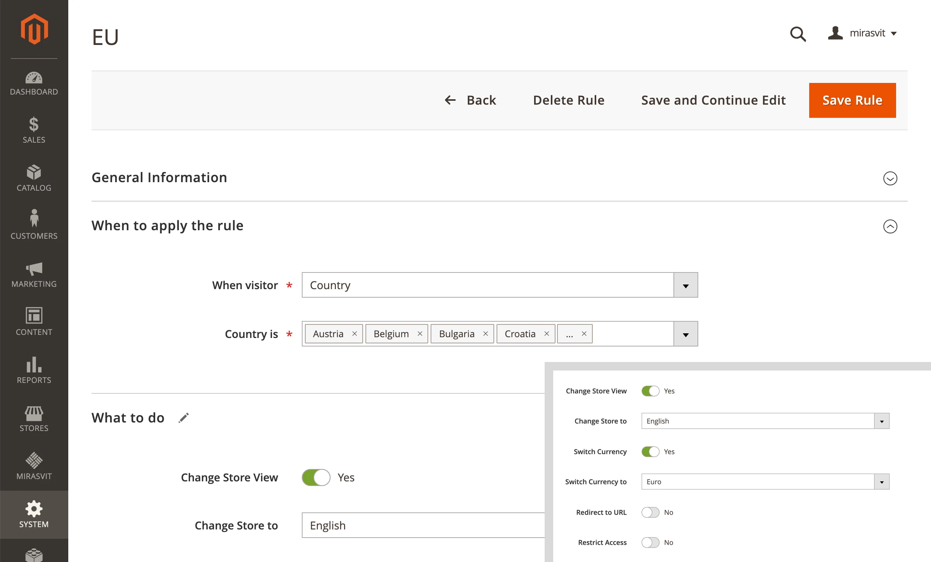Open the Dashboard from the sidebar
This screenshot has height=562, width=931.
click(34, 82)
